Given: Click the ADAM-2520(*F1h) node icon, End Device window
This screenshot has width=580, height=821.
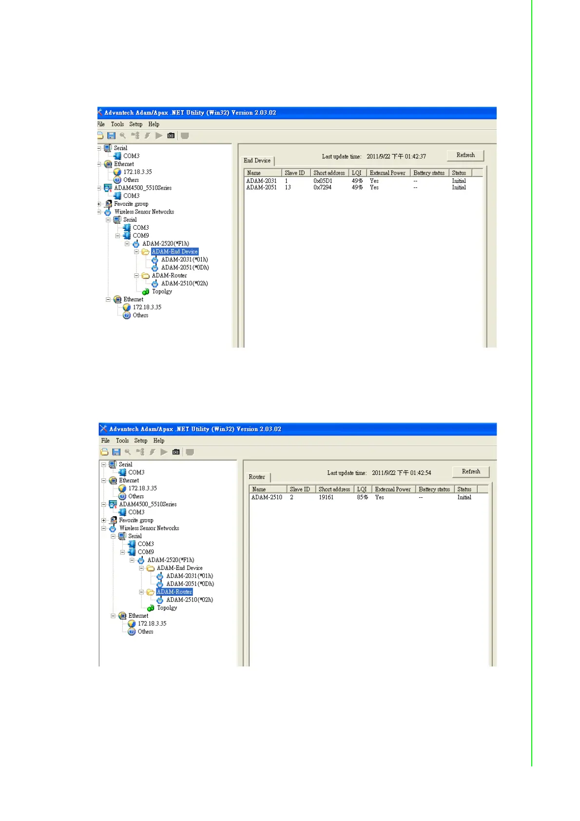Looking at the screenshot, I should 136,244.
